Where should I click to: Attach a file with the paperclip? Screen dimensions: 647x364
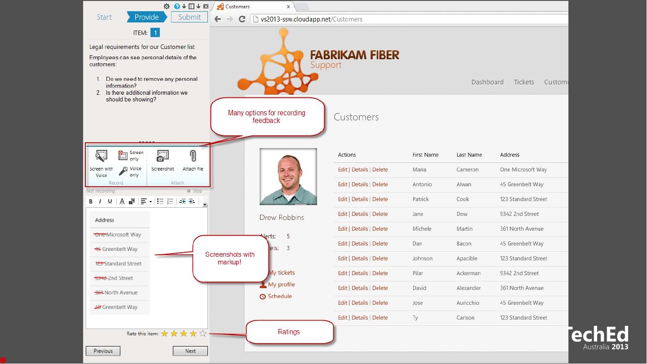(x=193, y=160)
